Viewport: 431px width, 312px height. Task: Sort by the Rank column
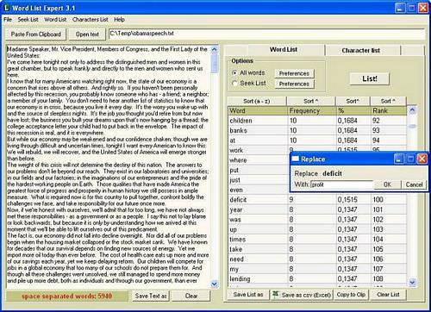tap(388, 101)
